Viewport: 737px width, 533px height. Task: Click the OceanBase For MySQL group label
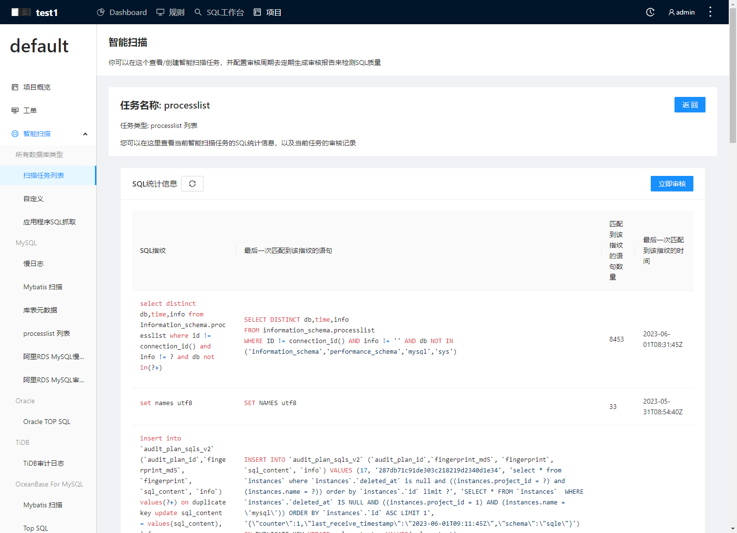click(49, 484)
